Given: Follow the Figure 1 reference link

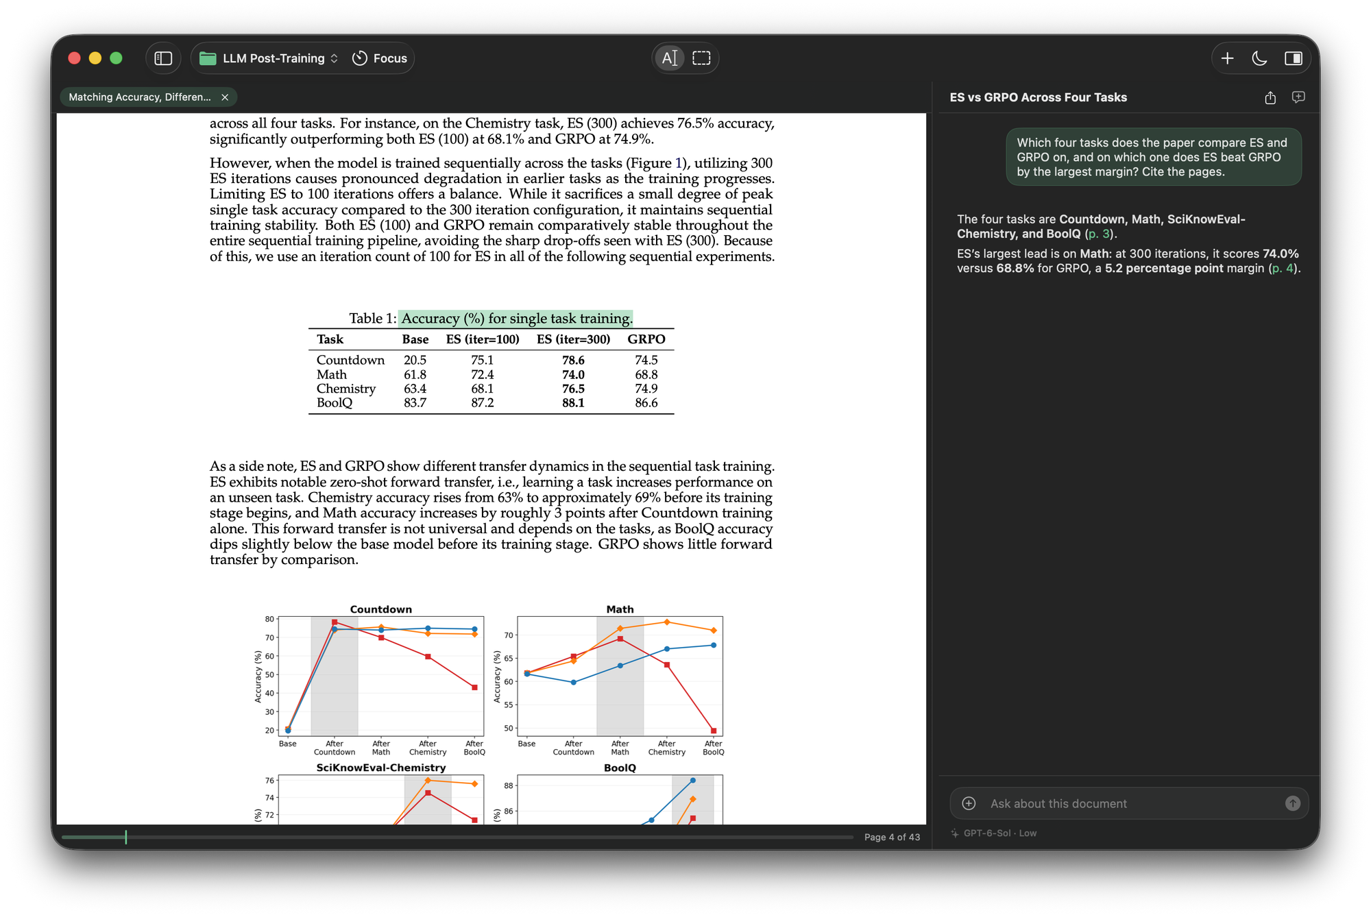Looking at the screenshot, I should tap(679, 163).
